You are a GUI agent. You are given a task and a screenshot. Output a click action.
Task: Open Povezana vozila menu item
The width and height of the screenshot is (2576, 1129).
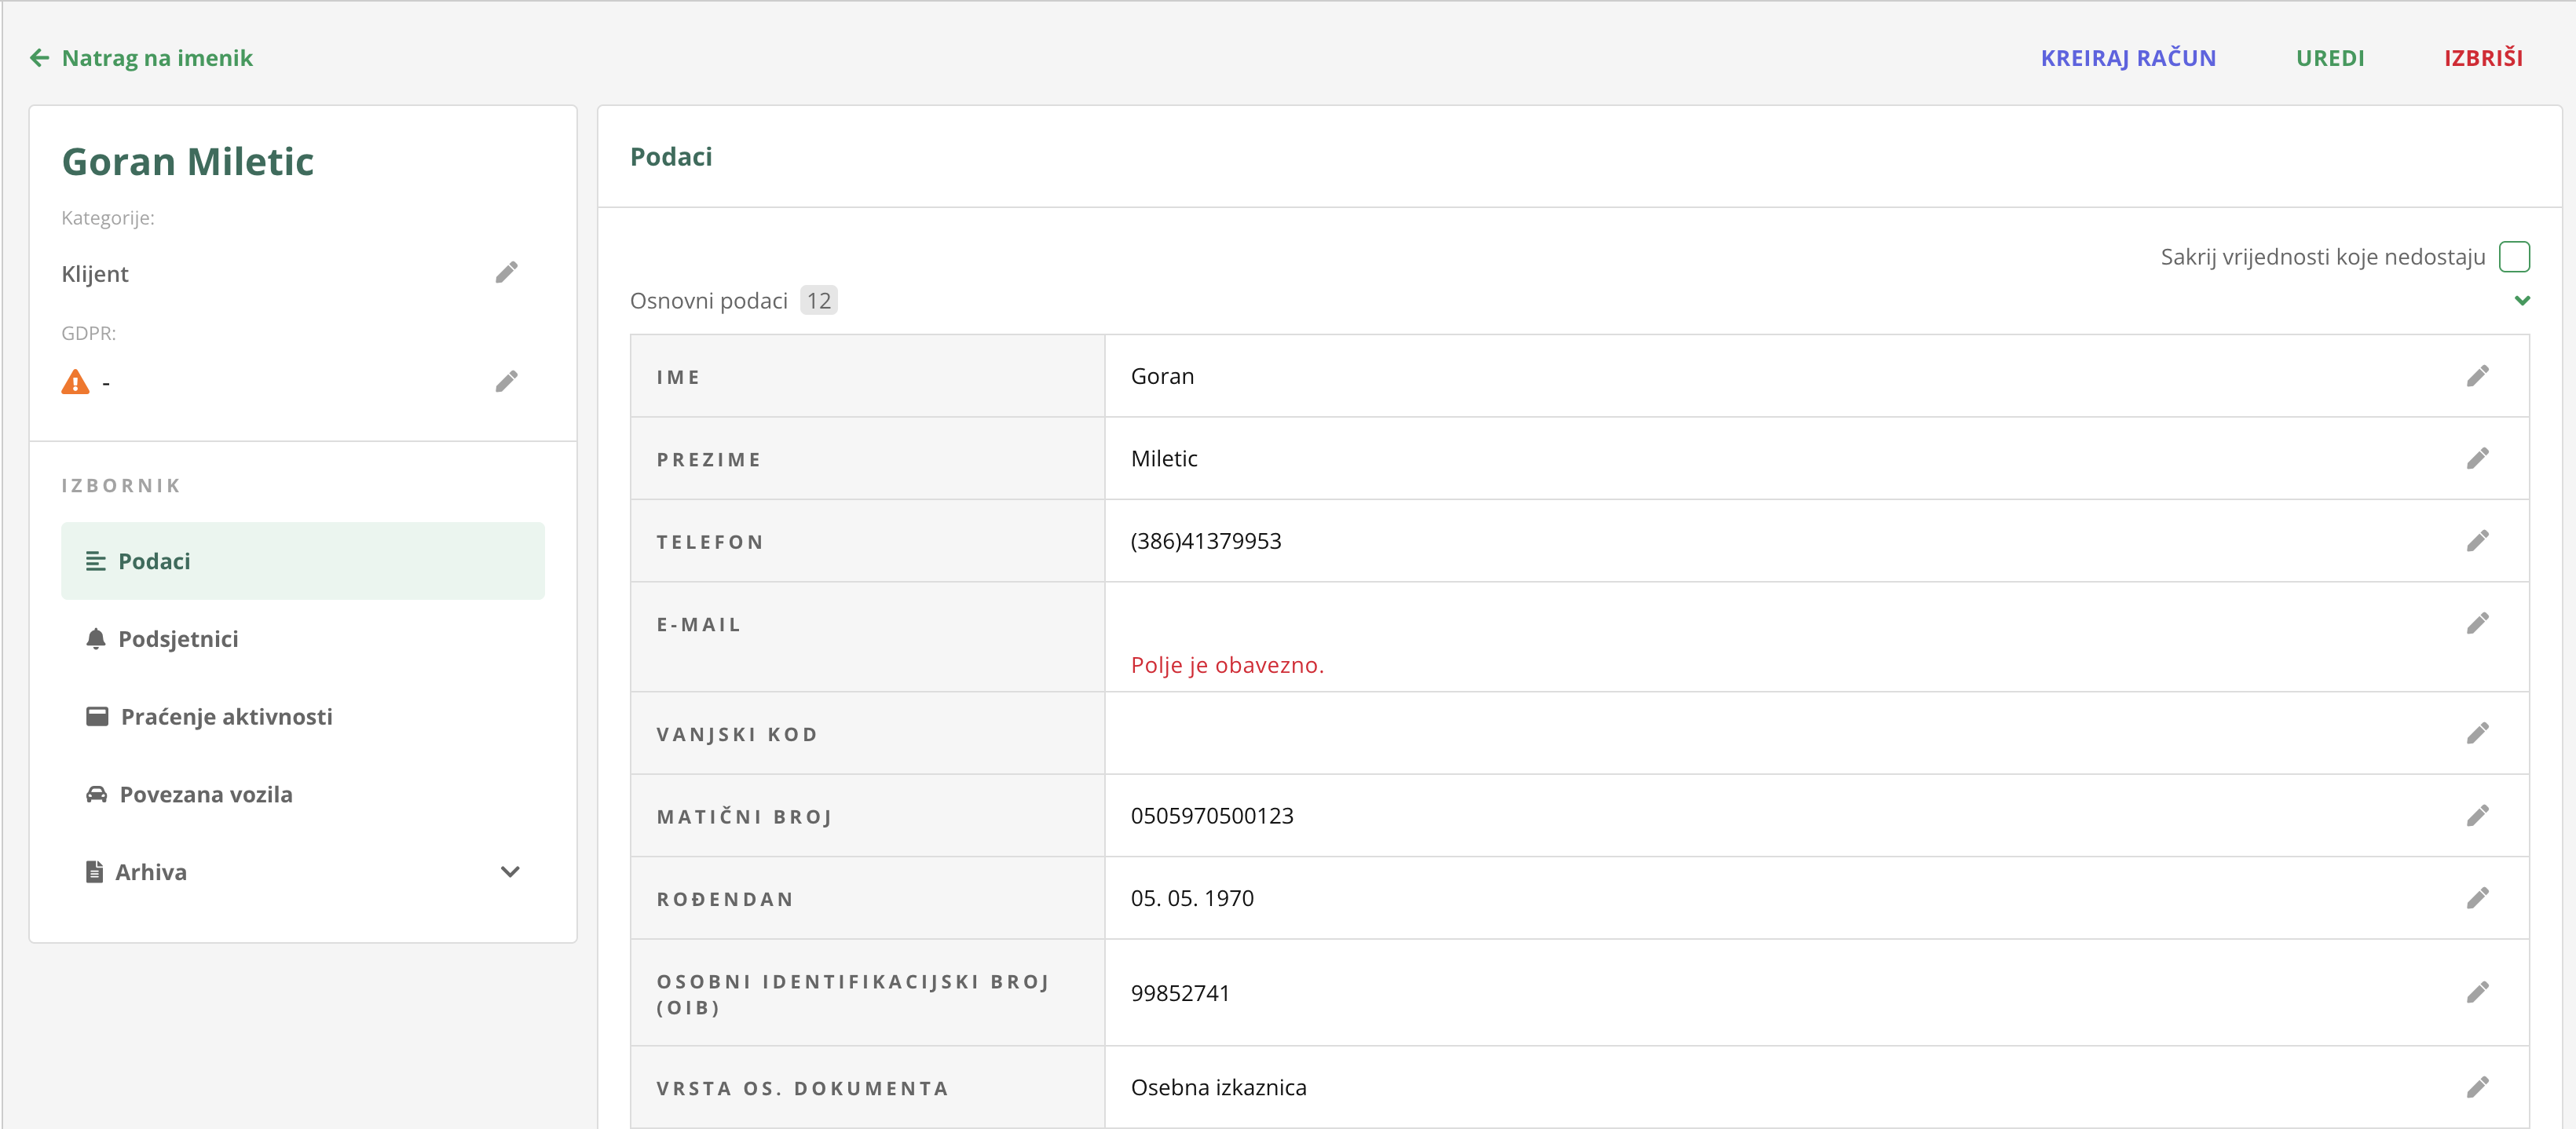pos(205,794)
